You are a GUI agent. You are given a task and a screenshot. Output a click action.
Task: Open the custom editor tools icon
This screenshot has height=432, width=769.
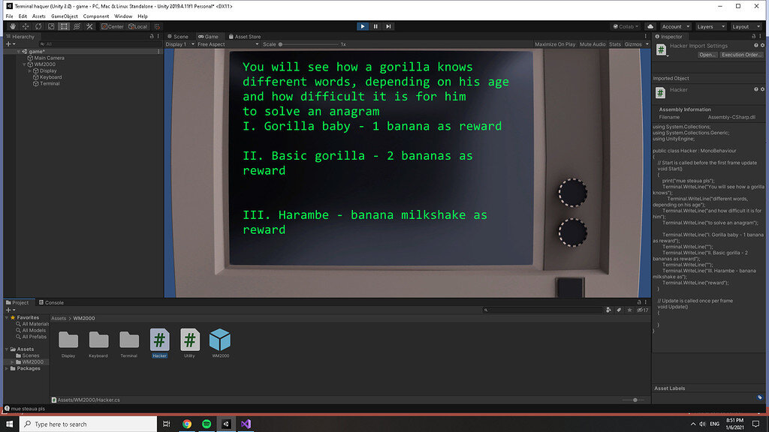coord(89,26)
